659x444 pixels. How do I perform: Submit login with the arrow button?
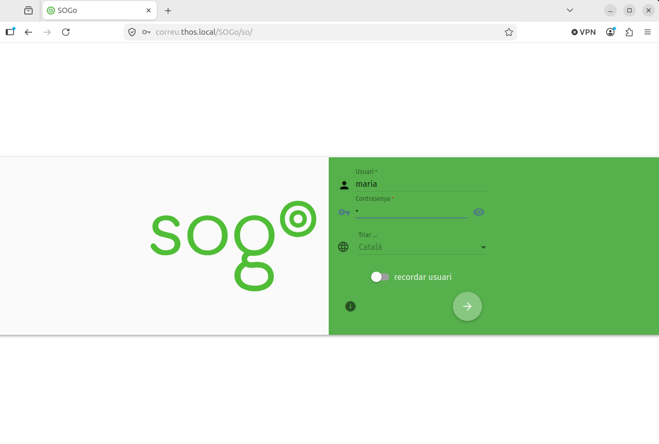467,306
